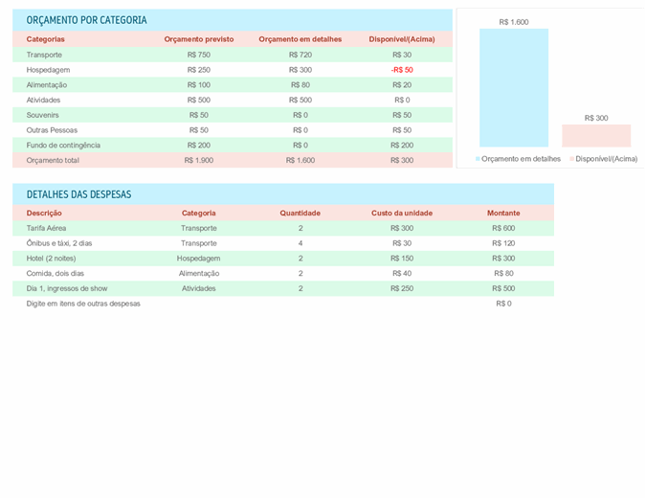Select the 'Custo da unidade' column header

pyautogui.click(x=402, y=213)
